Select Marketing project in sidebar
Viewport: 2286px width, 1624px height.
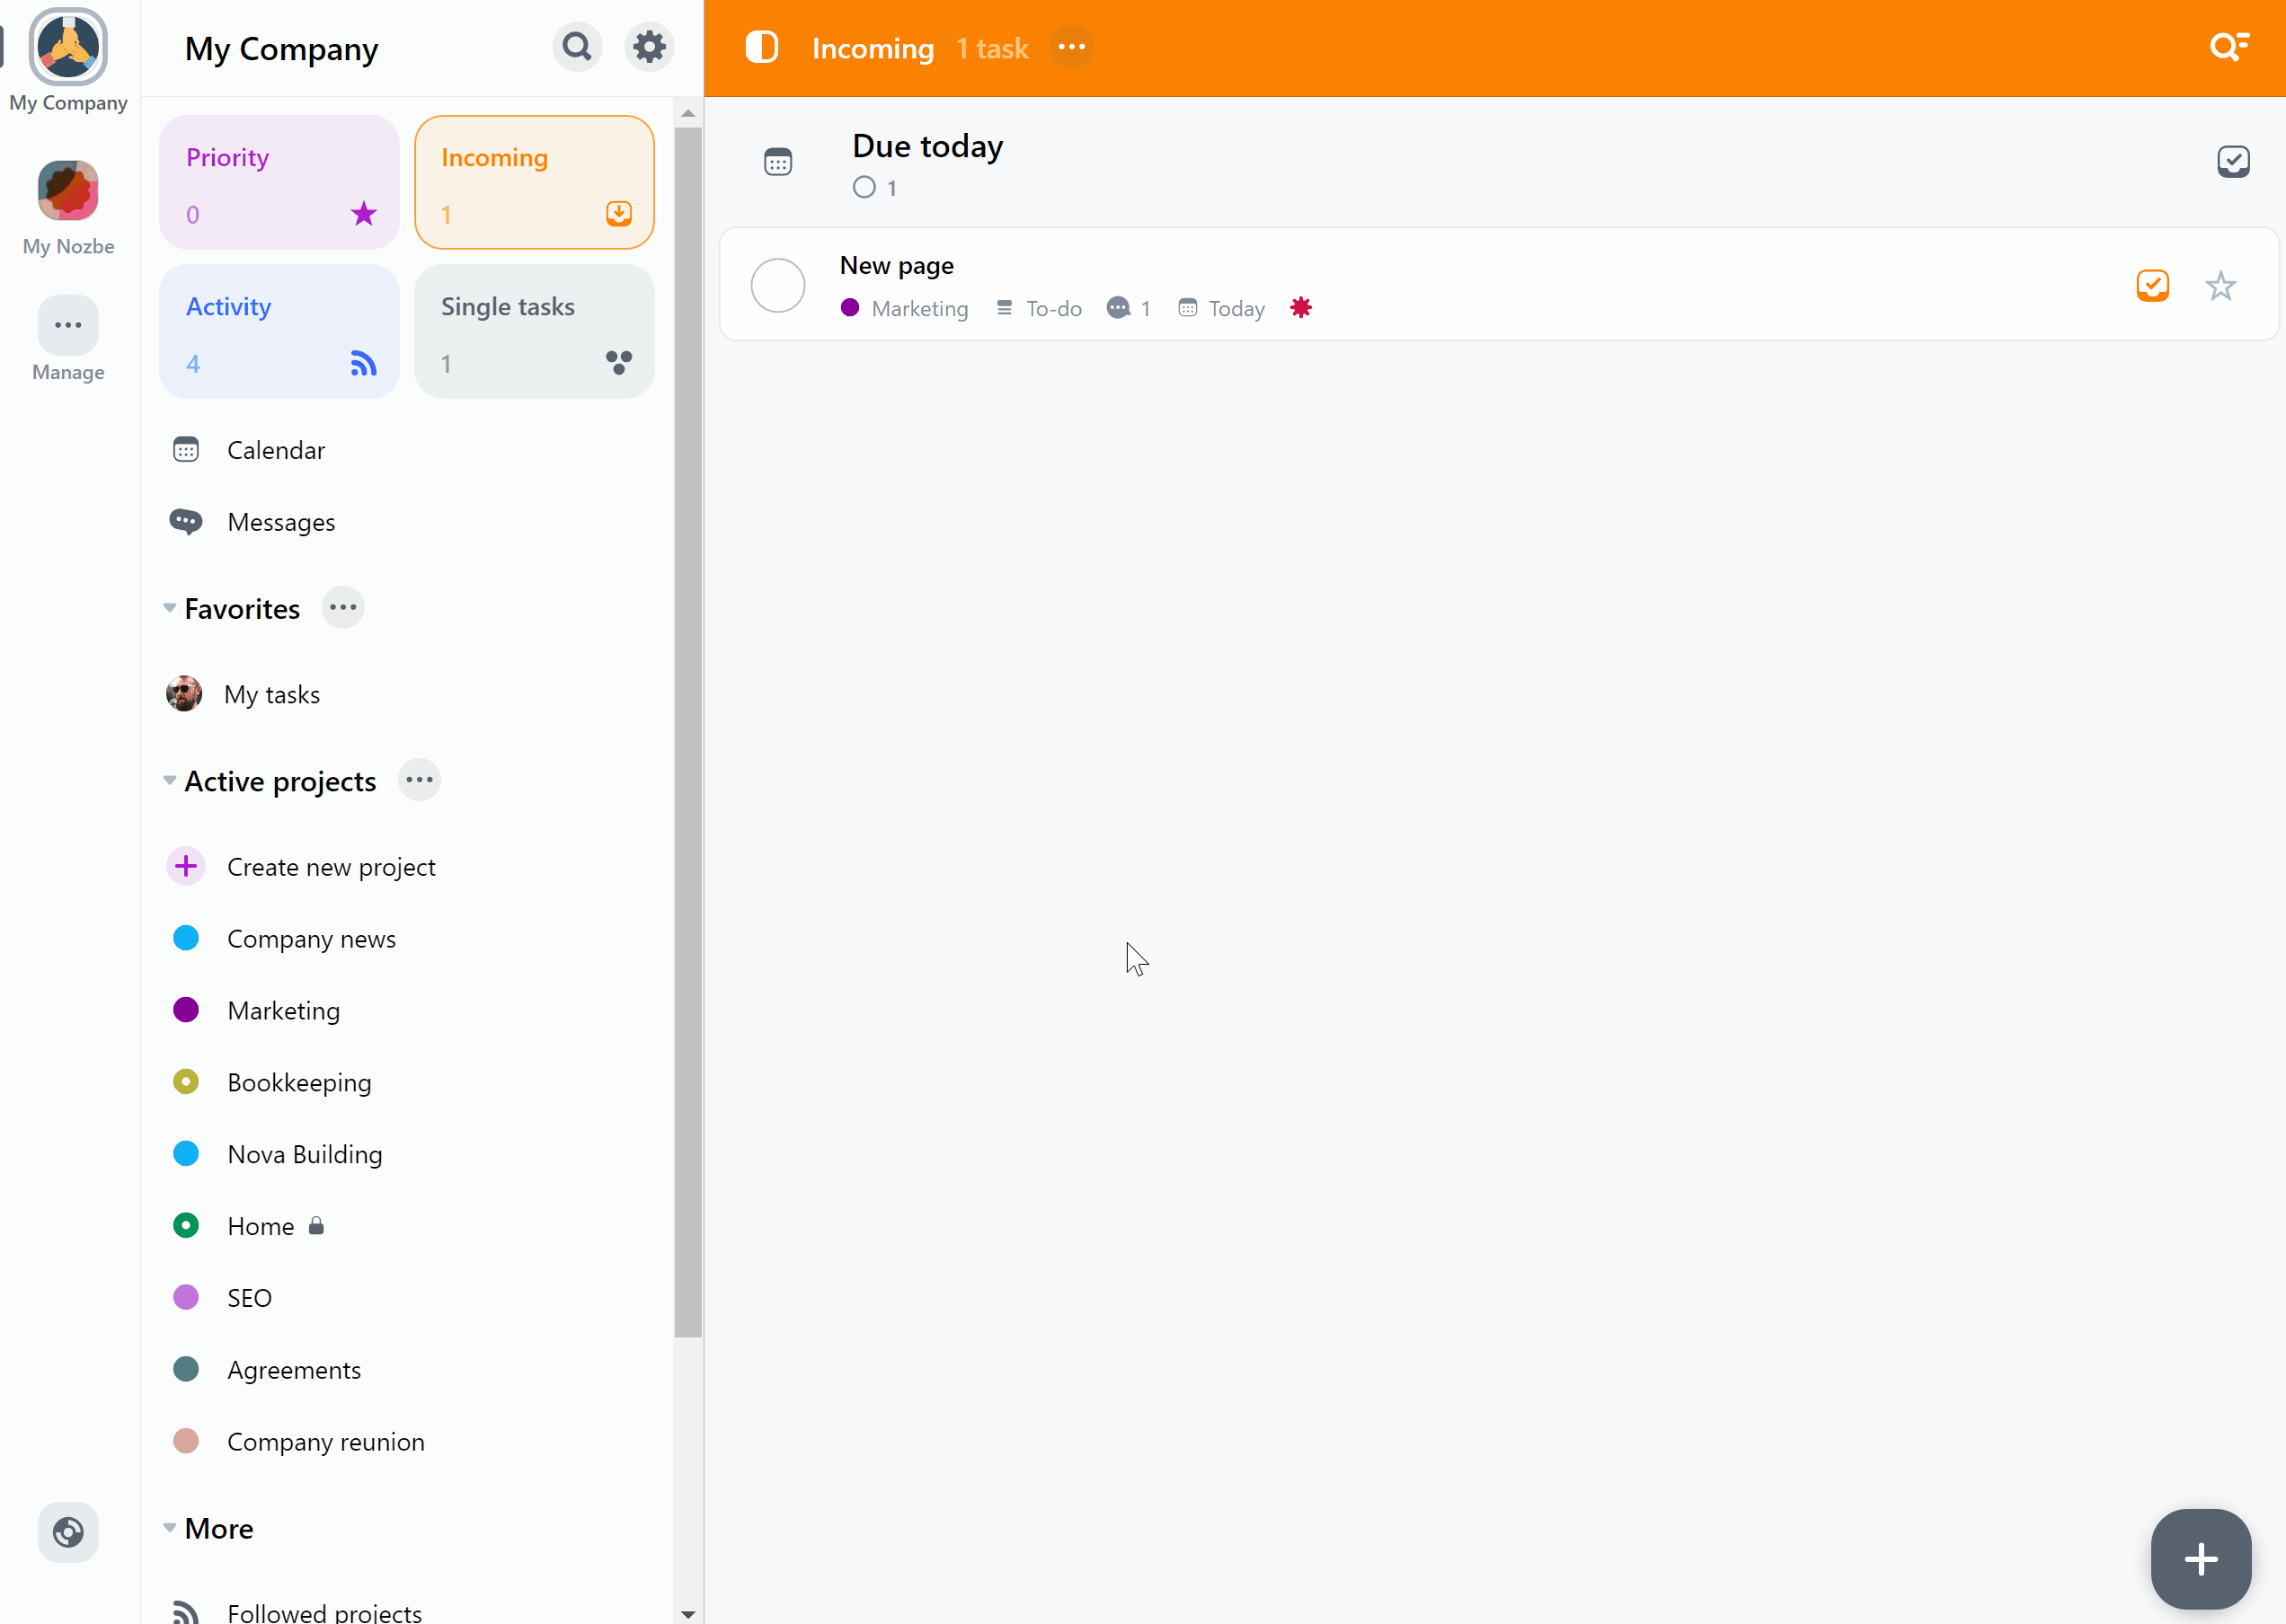click(283, 1011)
